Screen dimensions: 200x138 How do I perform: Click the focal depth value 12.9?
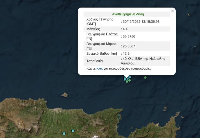pyautogui.click(x=126, y=53)
